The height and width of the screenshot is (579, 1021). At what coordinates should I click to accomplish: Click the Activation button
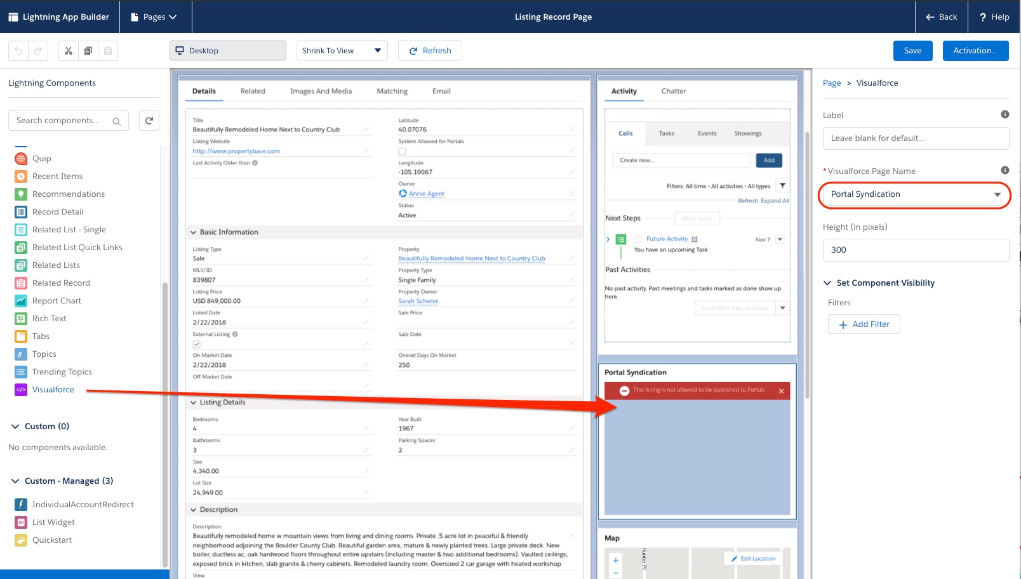(x=975, y=51)
